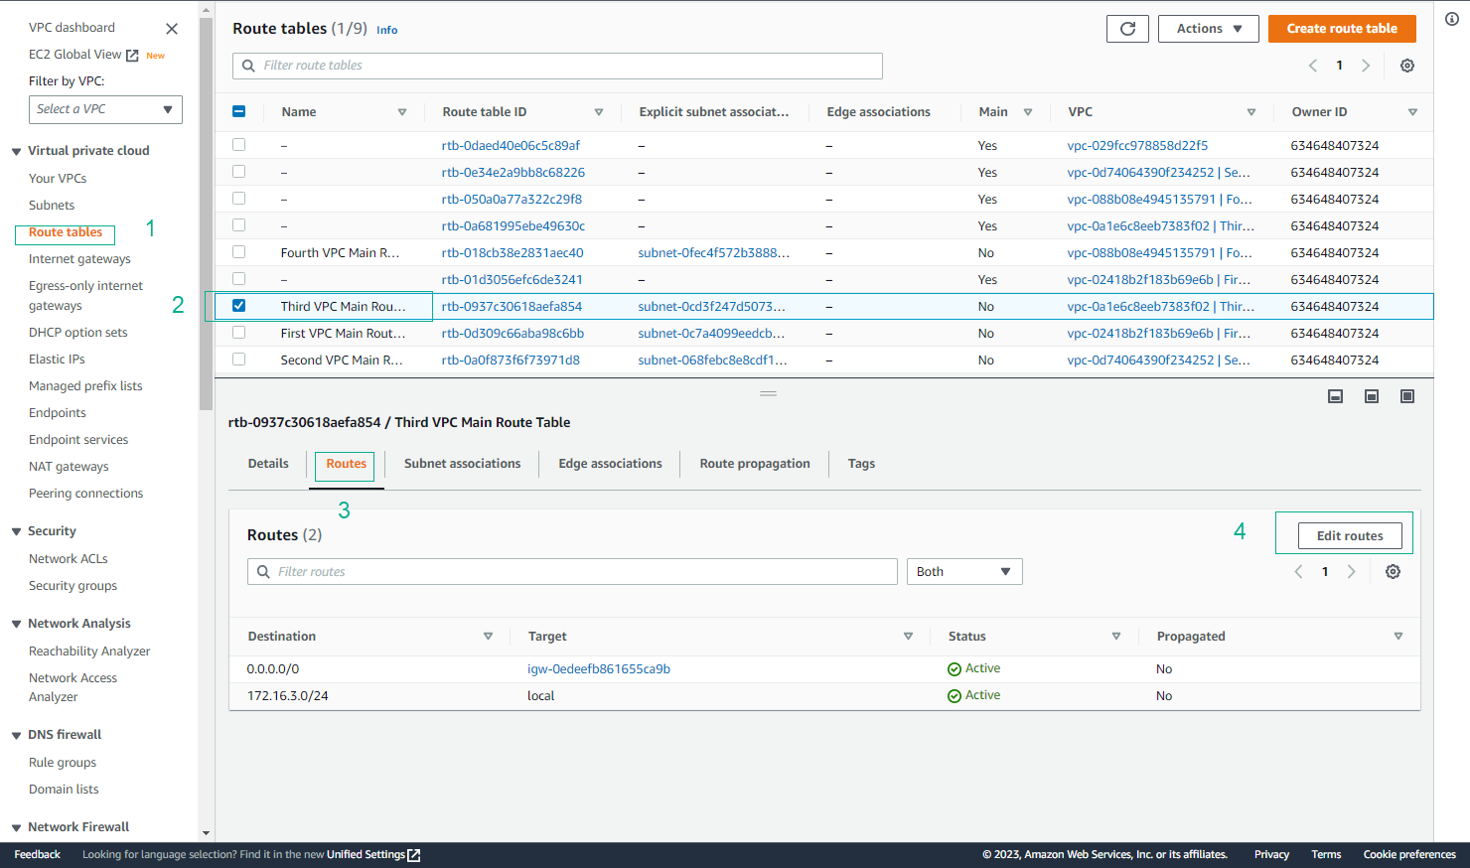
Task: Check the Second VPC Main route table checkbox
Action: [x=238, y=360]
